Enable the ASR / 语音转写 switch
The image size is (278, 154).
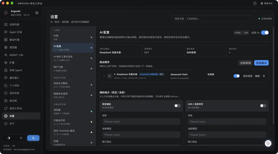tap(263, 106)
